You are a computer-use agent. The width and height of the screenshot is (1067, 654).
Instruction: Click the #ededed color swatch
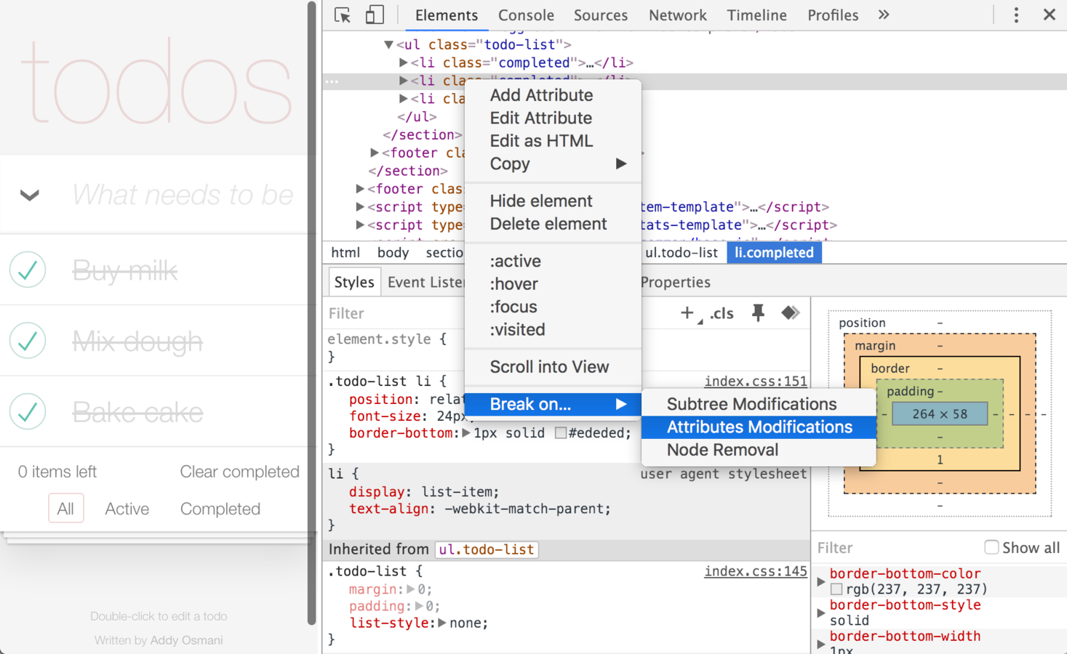(x=560, y=433)
